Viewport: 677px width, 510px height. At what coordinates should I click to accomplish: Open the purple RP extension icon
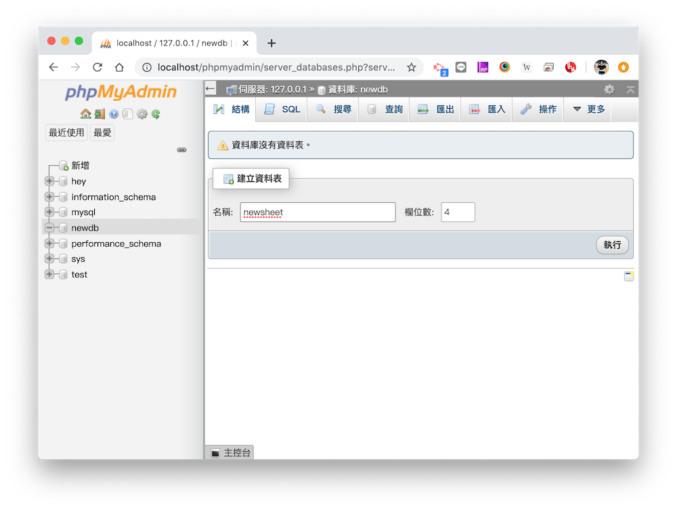(483, 68)
